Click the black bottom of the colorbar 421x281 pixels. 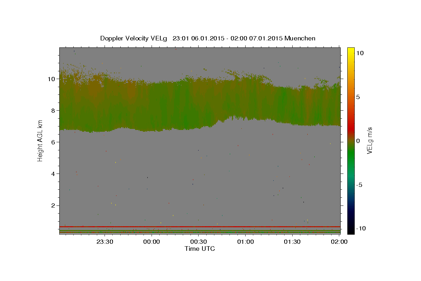coord(351,230)
